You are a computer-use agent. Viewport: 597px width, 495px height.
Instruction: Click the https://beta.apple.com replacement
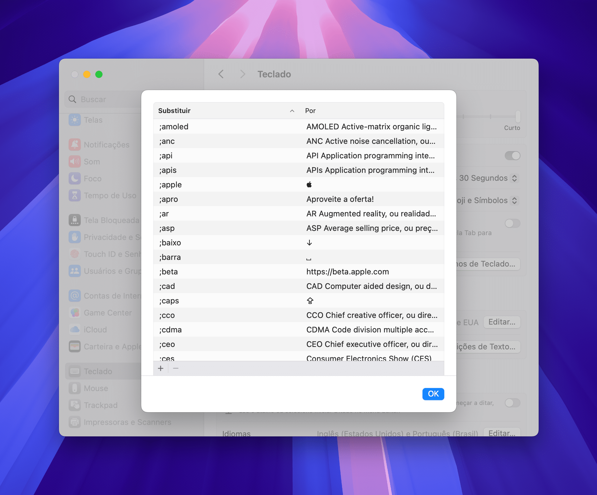tap(347, 272)
